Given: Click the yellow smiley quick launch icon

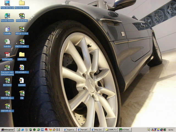Looking at the screenshot, I should click(50, 130).
